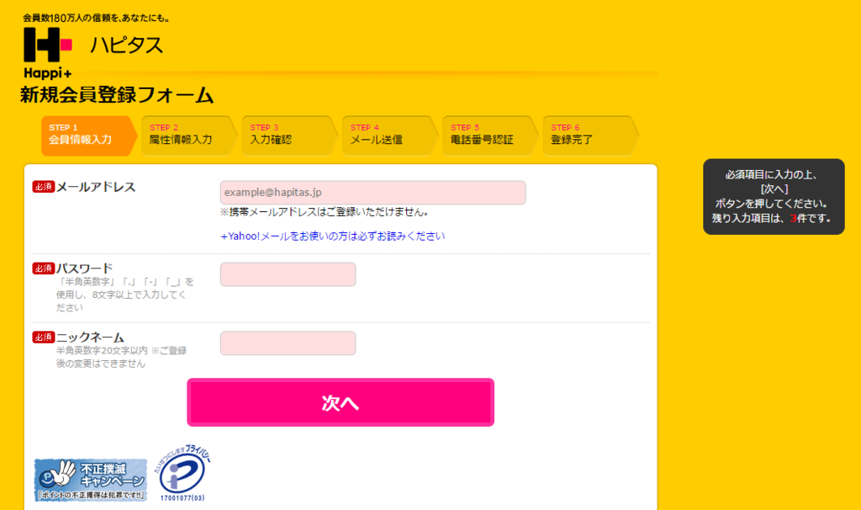Open the 不正撲滅キャンペーン banner
This screenshot has height=510, width=861.
pyautogui.click(x=91, y=480)
